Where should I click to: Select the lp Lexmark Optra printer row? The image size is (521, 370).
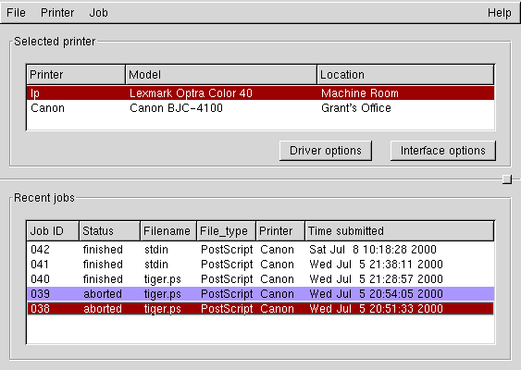pyautogui.click(x=261, y=93)
